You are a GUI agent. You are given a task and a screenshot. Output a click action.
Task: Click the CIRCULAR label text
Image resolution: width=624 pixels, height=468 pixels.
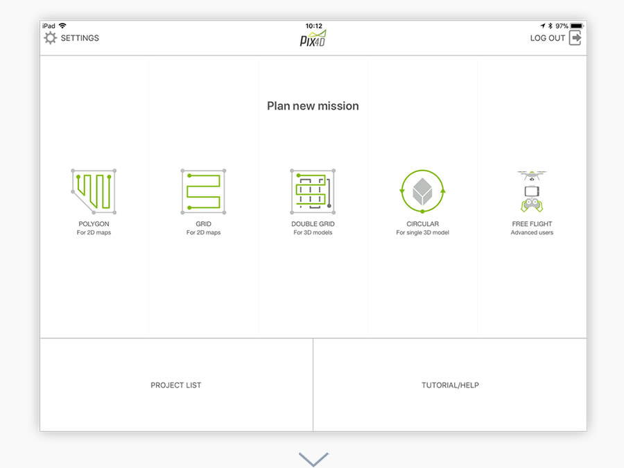tap(423, 224)
